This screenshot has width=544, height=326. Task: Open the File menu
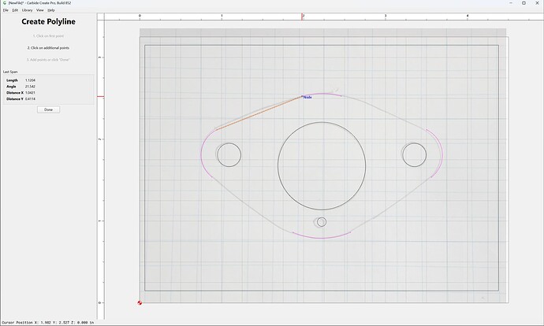click(6, 10)
